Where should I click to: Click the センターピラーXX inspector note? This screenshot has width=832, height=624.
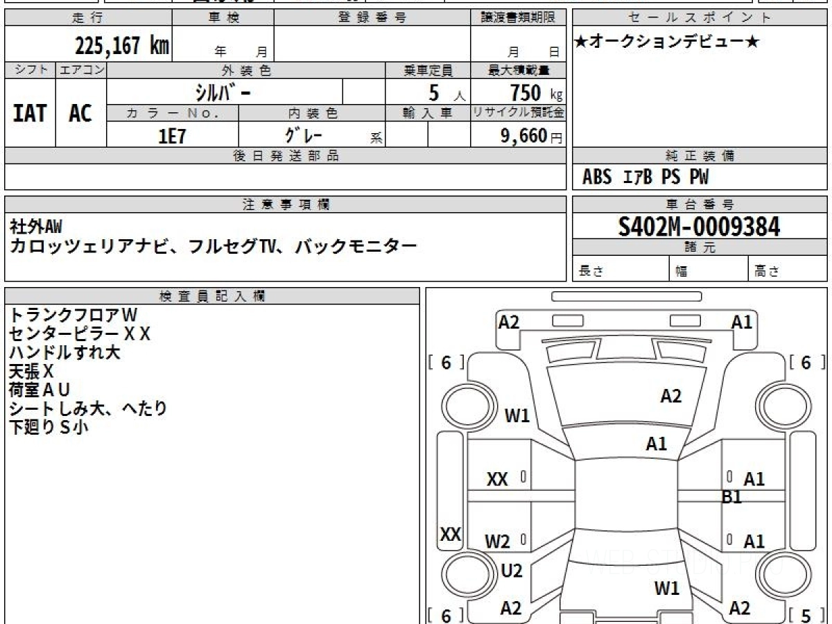click(x=80, y=334)
